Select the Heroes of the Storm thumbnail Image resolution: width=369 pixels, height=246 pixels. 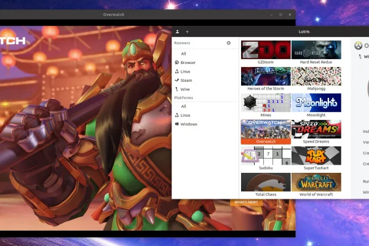pos(266,76)
